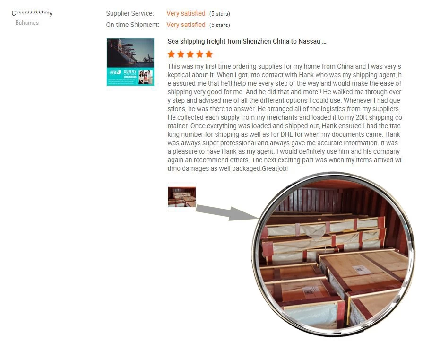Click the second orange rating star

tap(181, 54)
